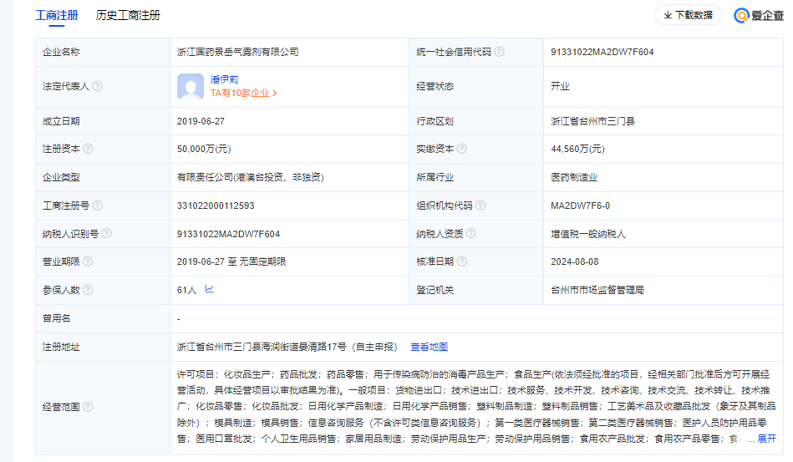Select credit code 91331022MA2DW7F604 in top row

(x=602, y=52)
